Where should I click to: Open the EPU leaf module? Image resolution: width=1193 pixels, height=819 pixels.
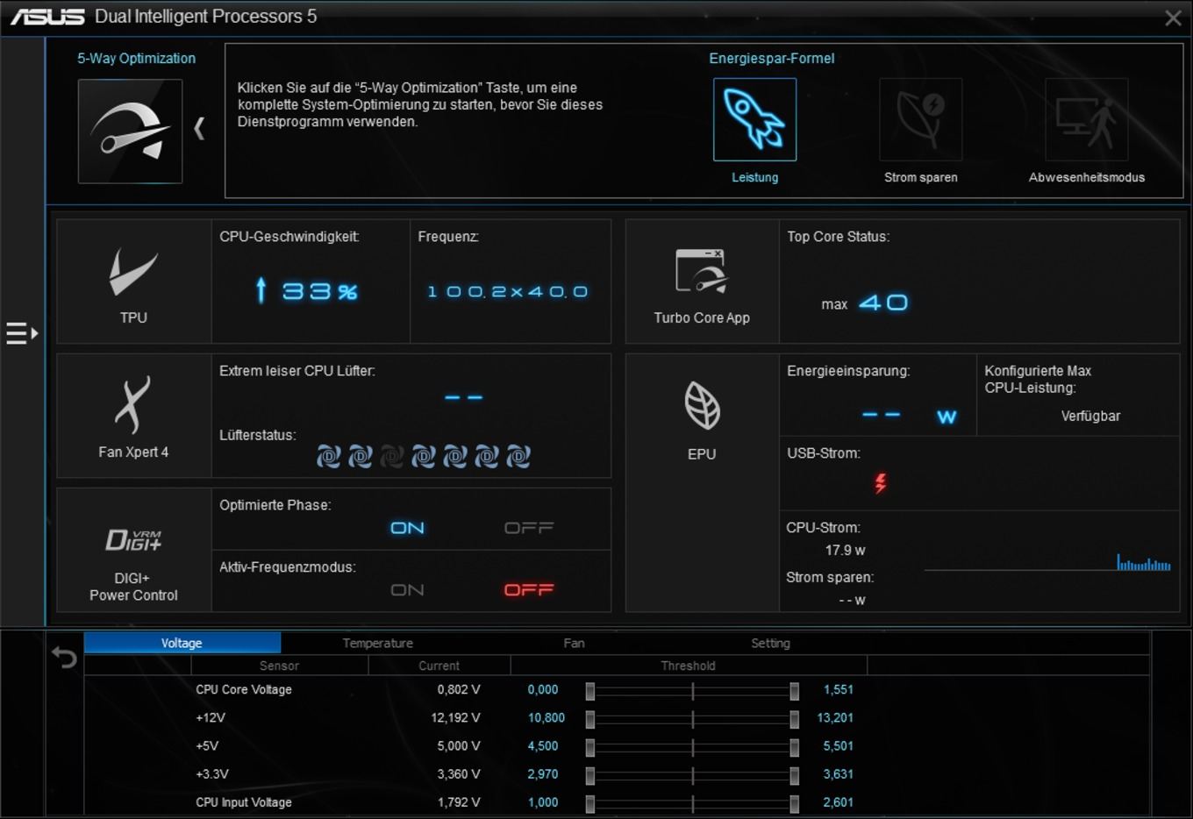click(702, 482)
